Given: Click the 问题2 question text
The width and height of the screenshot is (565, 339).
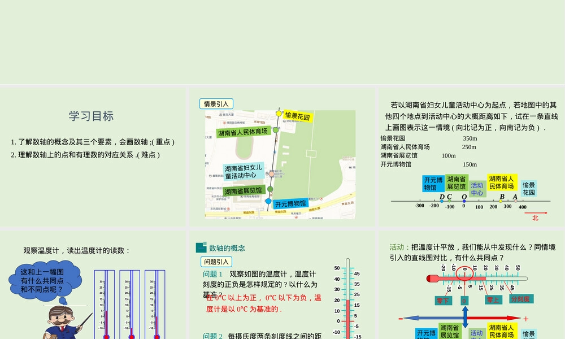Looking at the screenshot, I should (262, 336).
